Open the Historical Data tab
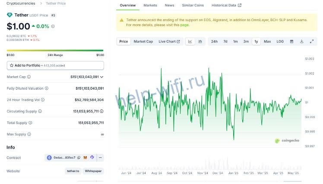Screen dimensions: 323x184 226,5
